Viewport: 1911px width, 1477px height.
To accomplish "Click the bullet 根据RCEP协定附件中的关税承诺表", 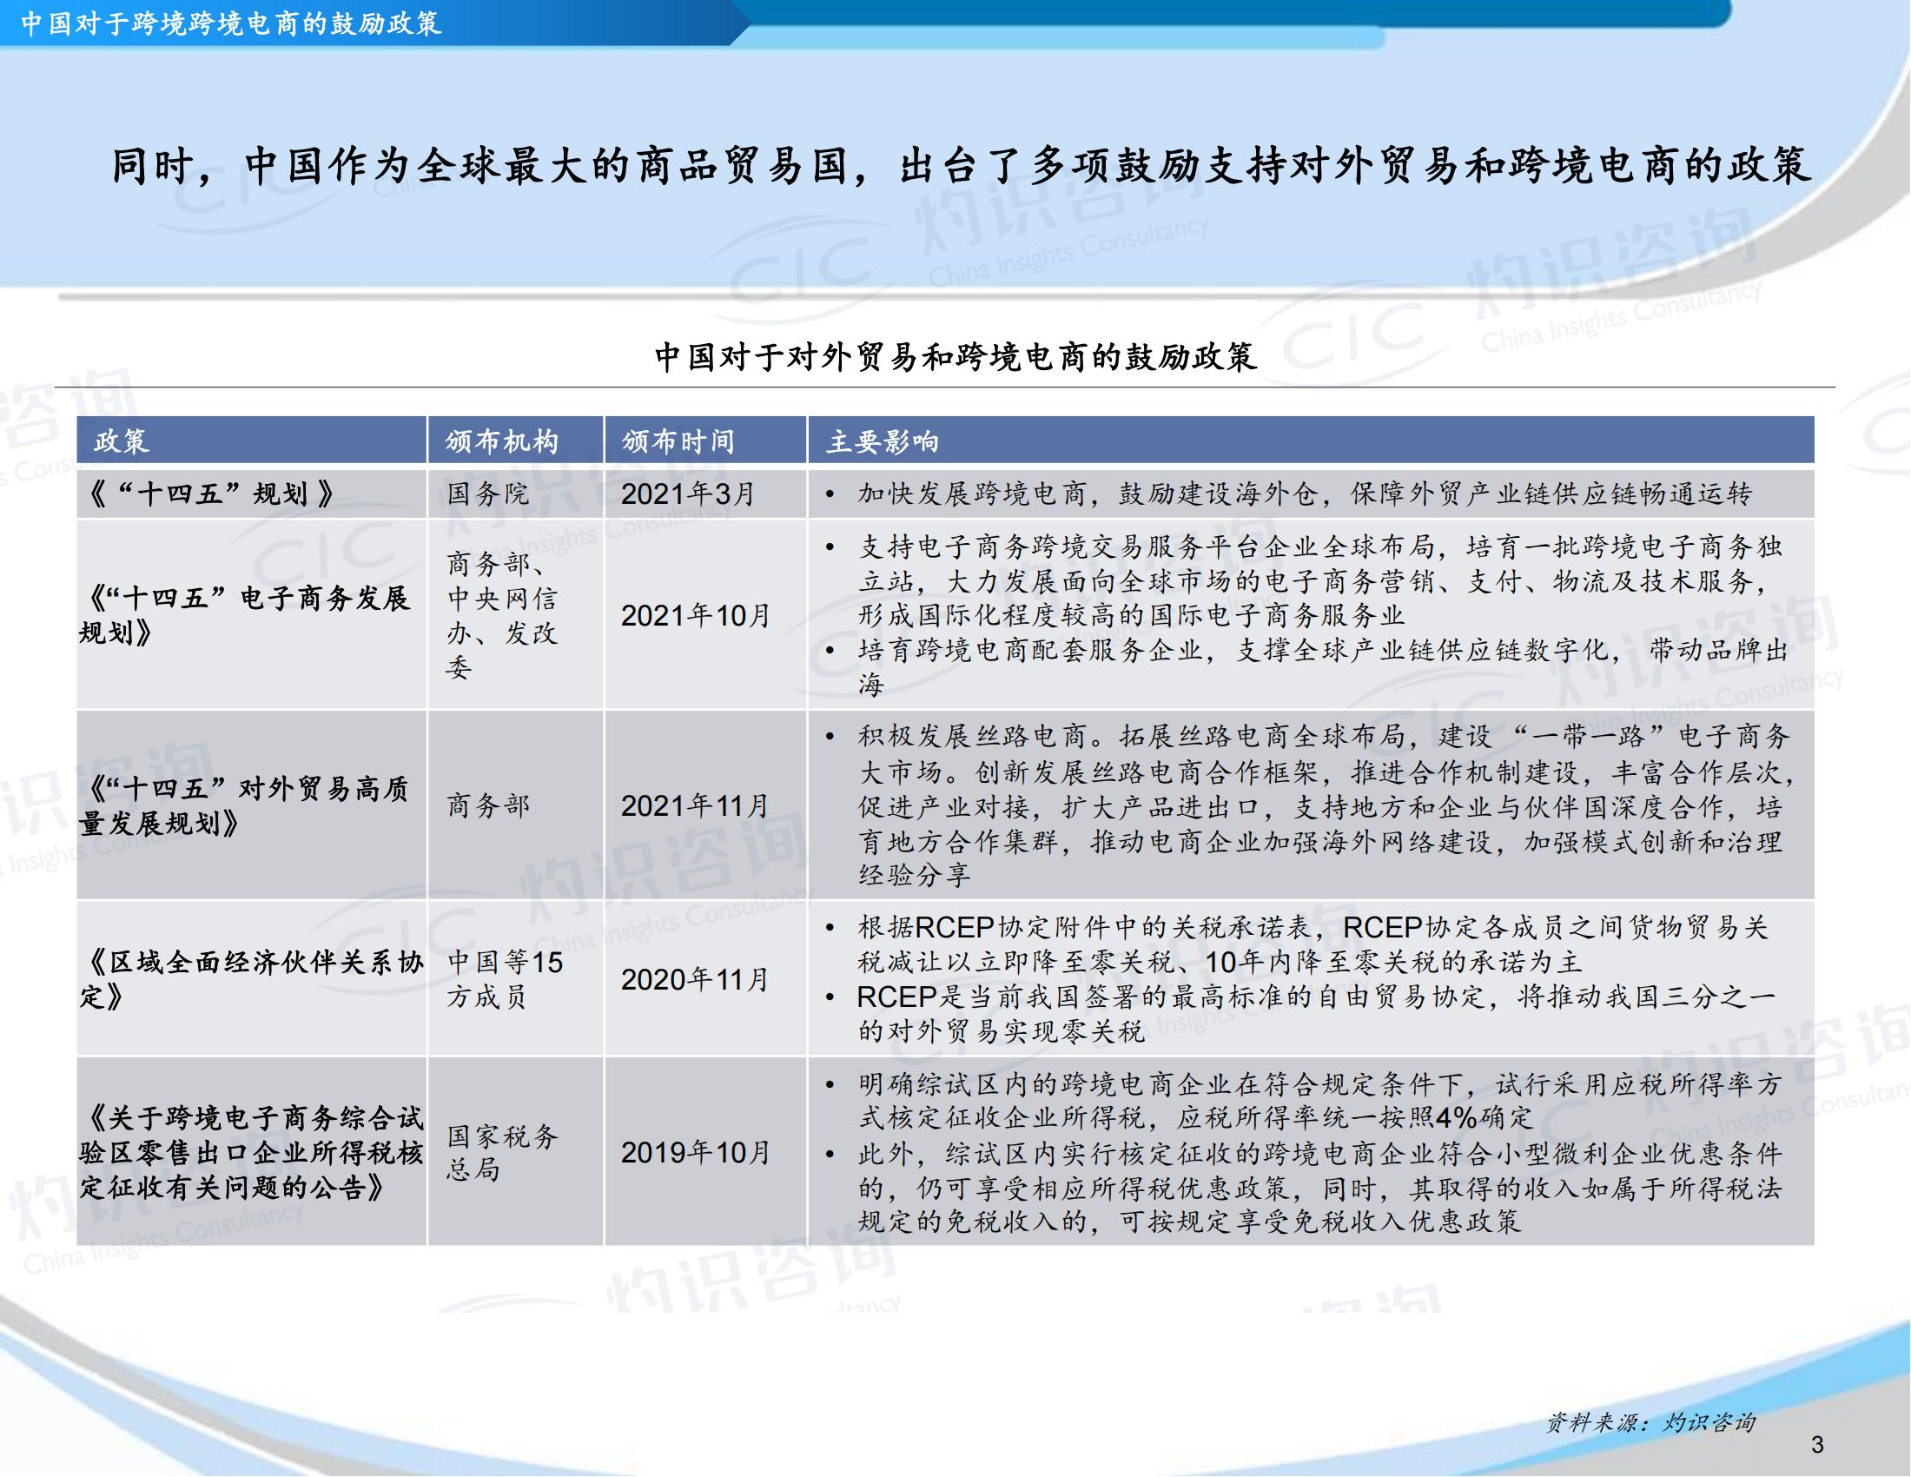I will pyautogui.click(x=1313, y=944).
